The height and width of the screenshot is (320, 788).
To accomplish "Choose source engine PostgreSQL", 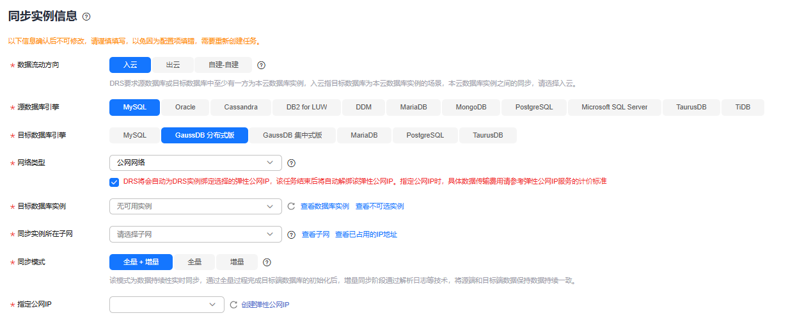I will [534, 108].
